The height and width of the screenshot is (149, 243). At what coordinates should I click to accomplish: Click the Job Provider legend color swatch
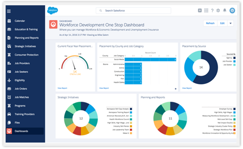tap(234, 61)
